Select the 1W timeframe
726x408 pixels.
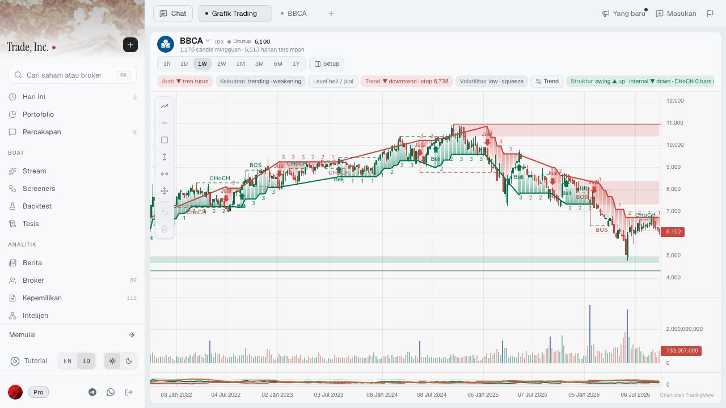coord(202,64)
